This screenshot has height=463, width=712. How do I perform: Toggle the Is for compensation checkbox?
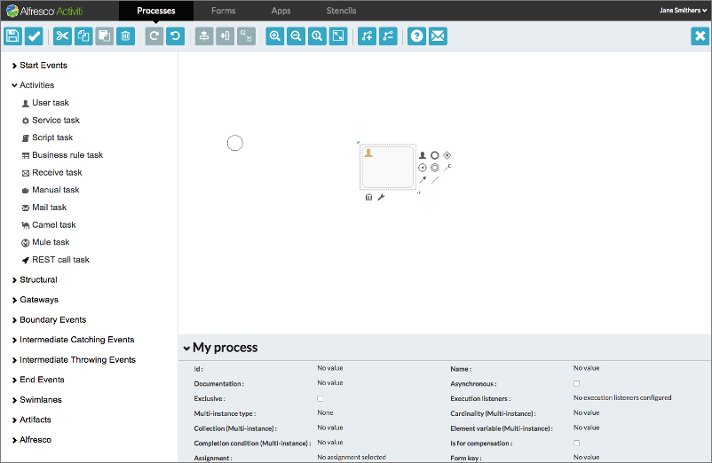pos(576,443)
